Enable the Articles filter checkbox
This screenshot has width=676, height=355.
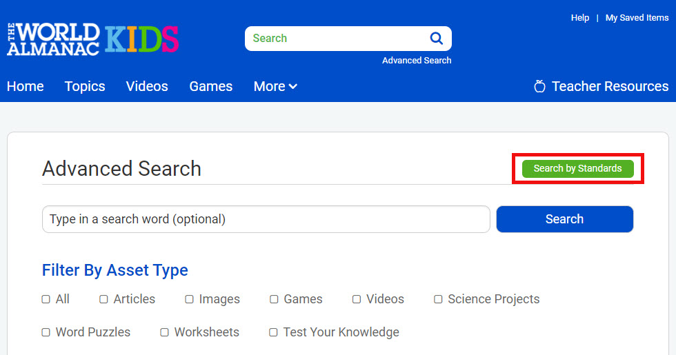pyautogui.click(x=103, y=299)
